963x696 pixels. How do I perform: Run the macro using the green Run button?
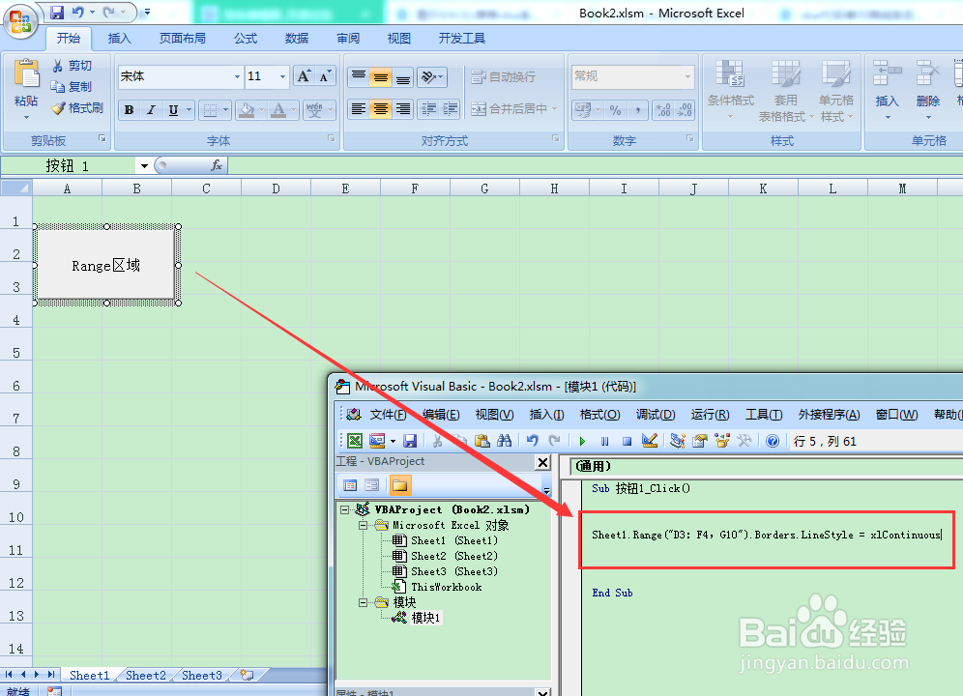(x=579, y=440)
